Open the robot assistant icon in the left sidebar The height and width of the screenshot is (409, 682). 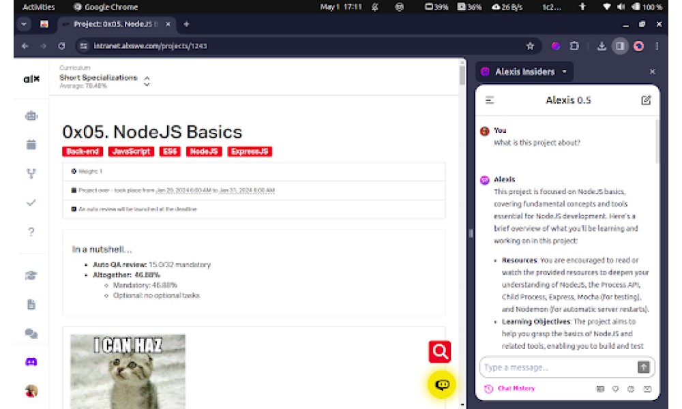click(x=31, y=116)
